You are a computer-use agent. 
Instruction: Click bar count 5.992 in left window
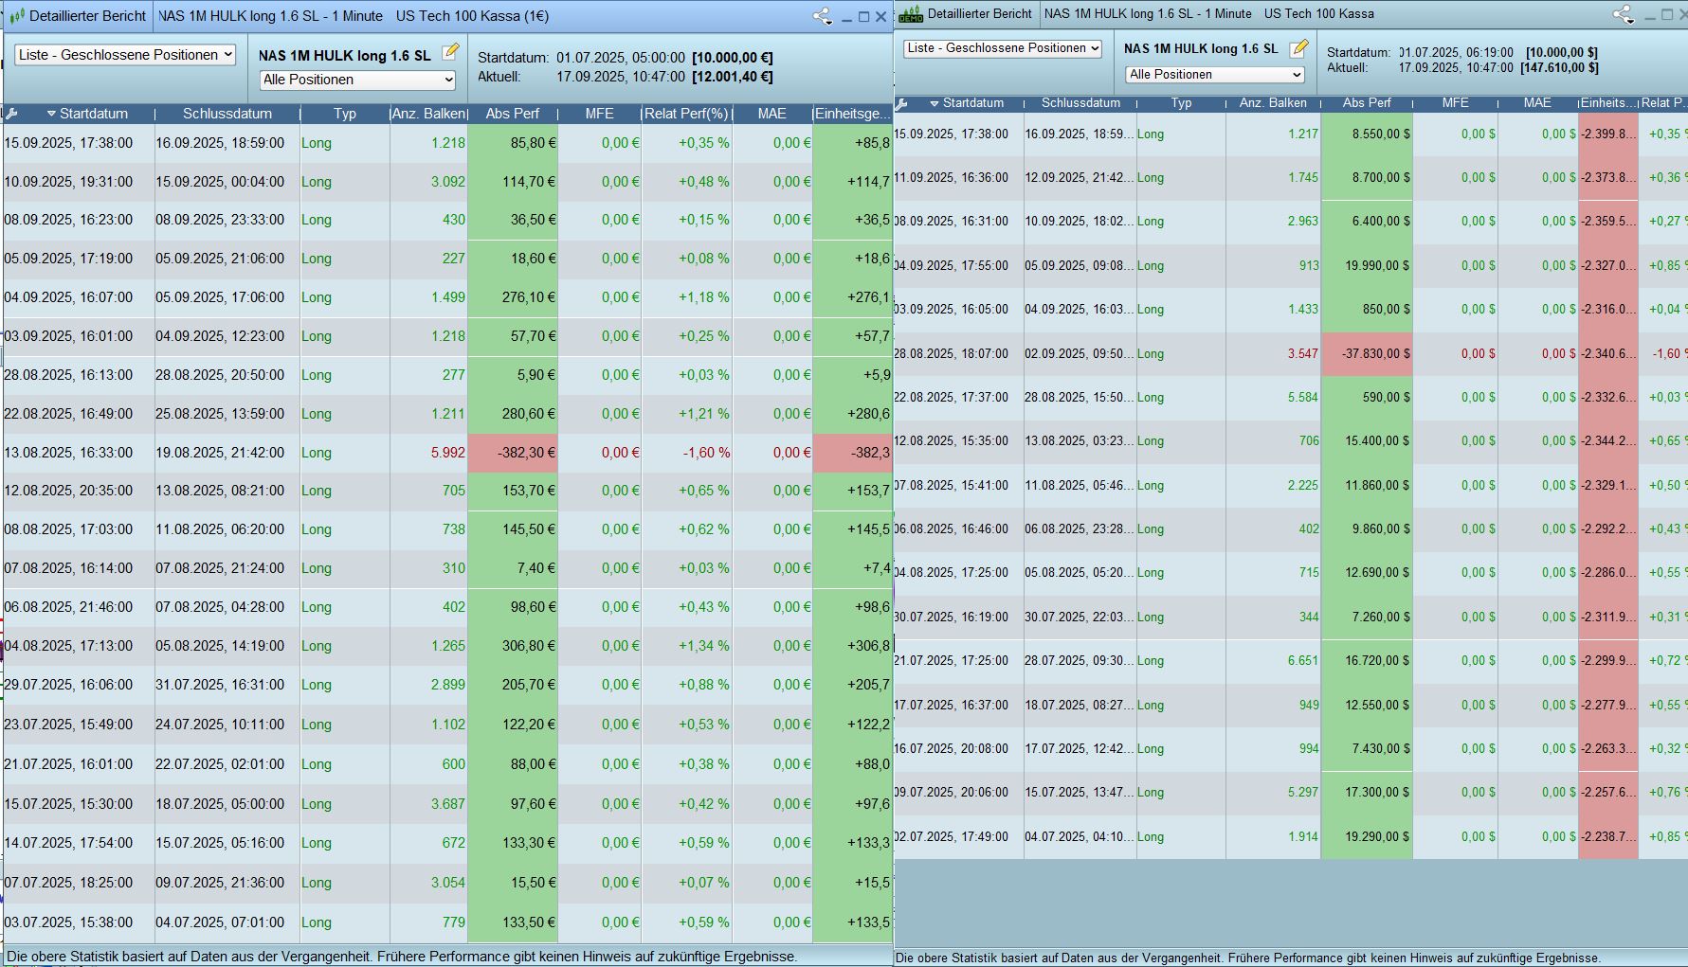[448, 453]
